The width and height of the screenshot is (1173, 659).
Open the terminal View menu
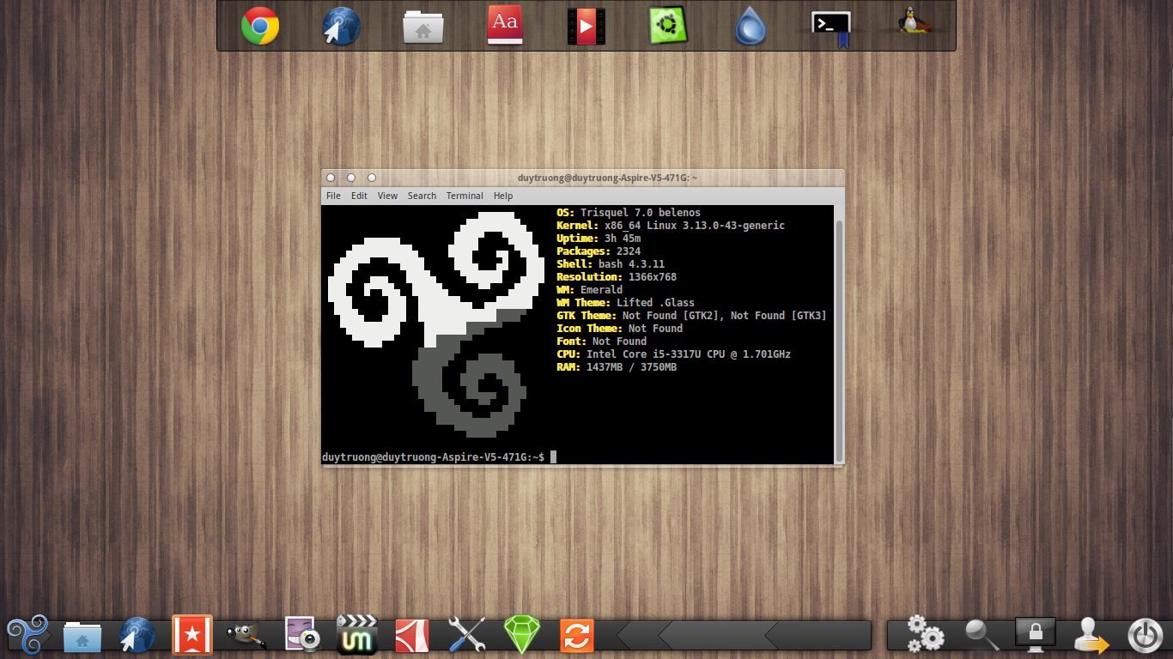coord(387,196)
